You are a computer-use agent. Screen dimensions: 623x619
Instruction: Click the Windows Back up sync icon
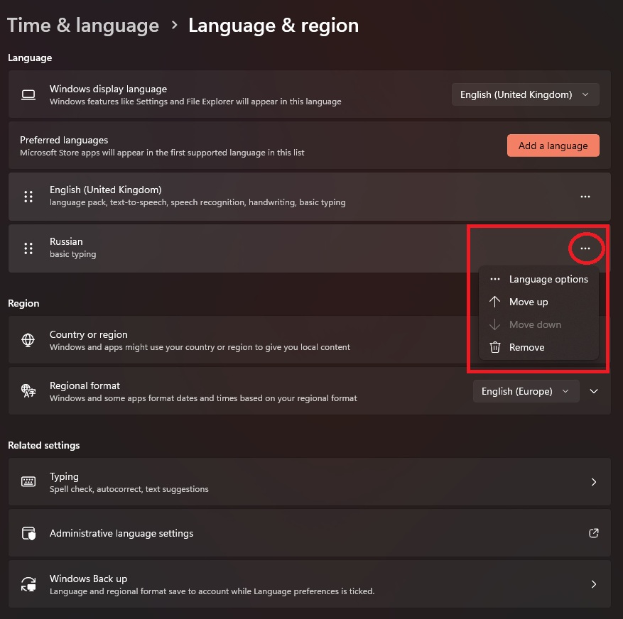pos(28,584)
